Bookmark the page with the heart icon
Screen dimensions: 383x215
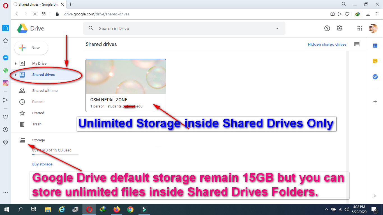(347, 14)
